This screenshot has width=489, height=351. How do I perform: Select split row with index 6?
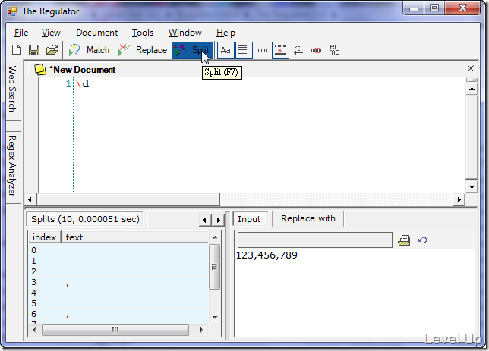118,314
